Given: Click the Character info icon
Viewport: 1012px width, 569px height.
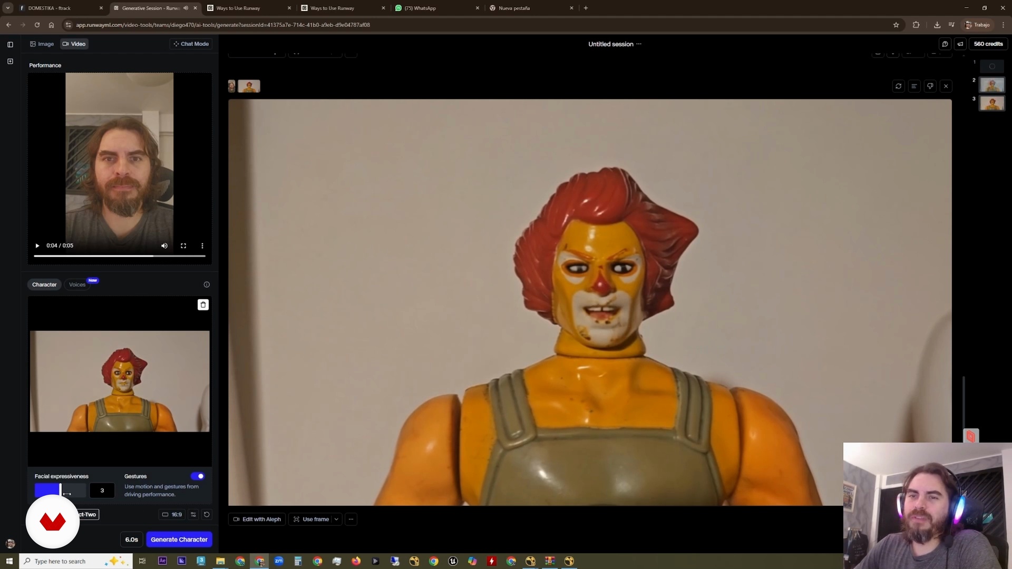Looking at the screenshot, I should [x=207, y=285].
